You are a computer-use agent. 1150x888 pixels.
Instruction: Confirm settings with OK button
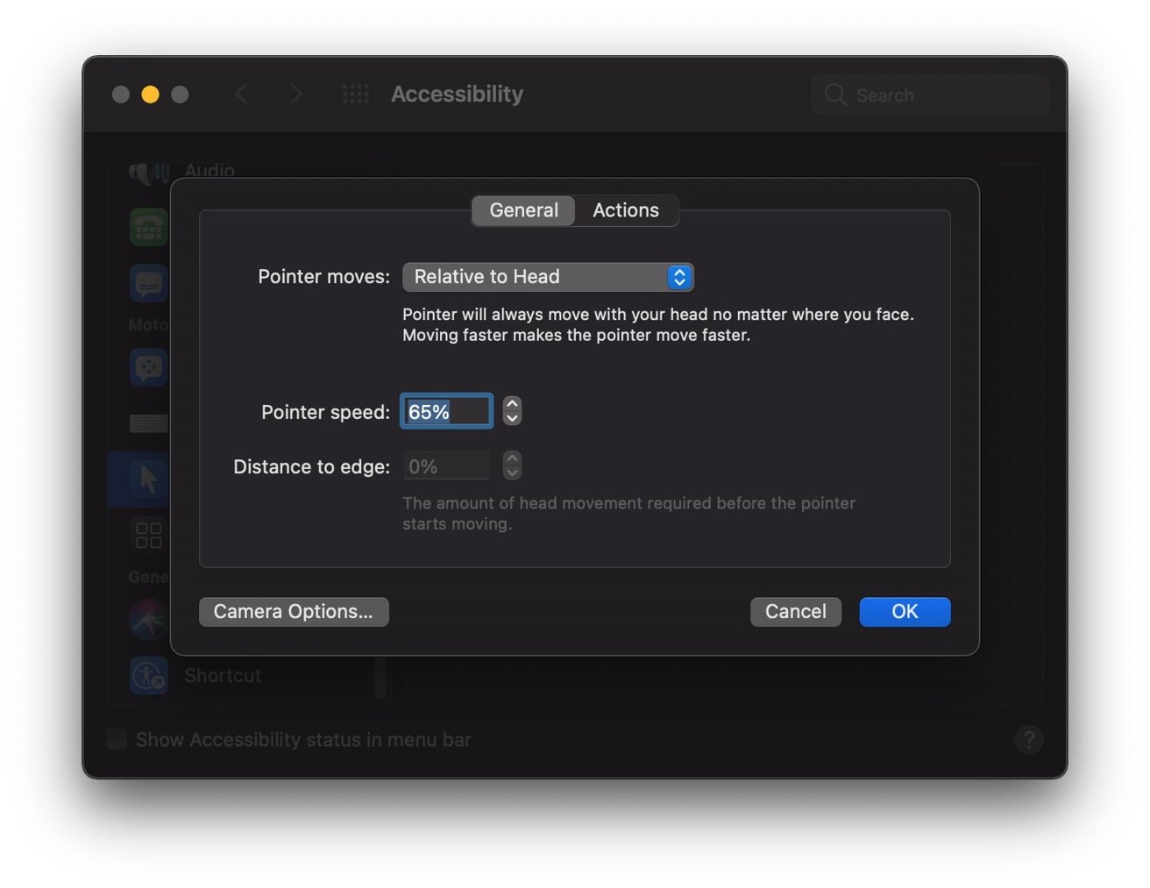tap(905, 612)
